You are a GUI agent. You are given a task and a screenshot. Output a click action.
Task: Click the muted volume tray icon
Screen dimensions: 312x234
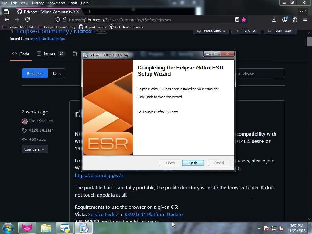tap(281, 229)
